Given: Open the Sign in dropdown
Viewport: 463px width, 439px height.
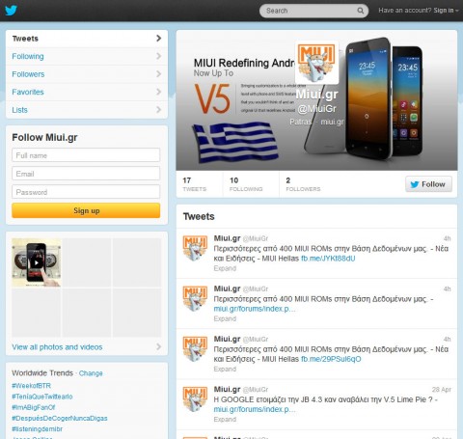Looking at the screenshot, I should coord(446,11).
